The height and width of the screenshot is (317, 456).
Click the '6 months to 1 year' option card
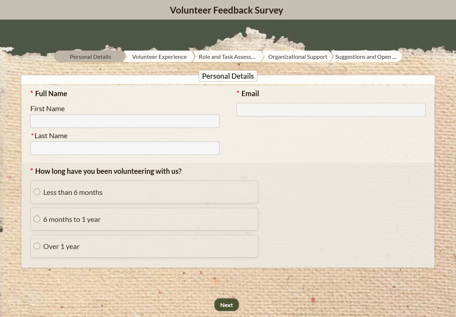tap(144, 219)
